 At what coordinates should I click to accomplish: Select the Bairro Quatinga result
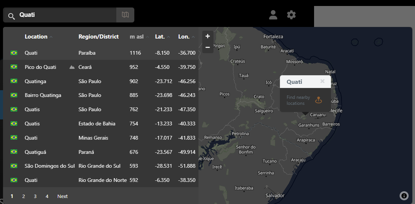101,95
